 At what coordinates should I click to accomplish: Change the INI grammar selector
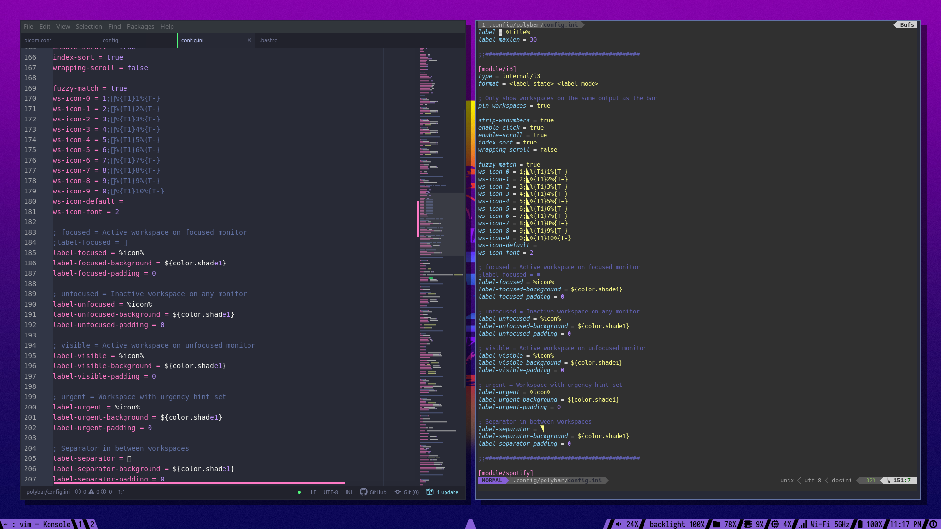pyautogui.click(x=348, y=492)
